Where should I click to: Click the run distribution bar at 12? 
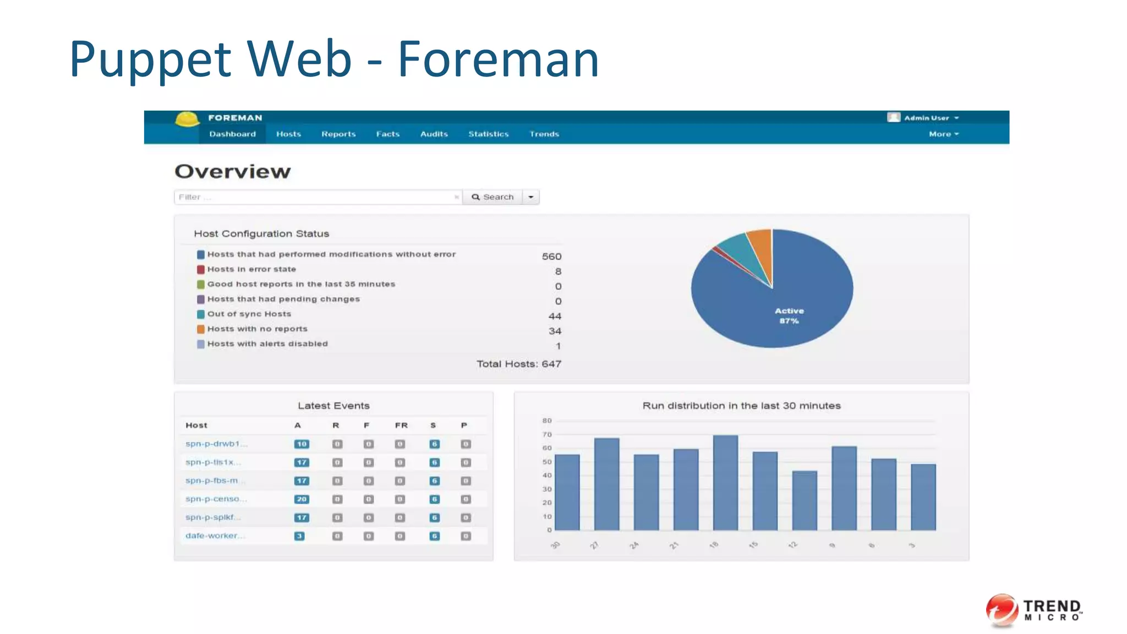click(805, 501)
